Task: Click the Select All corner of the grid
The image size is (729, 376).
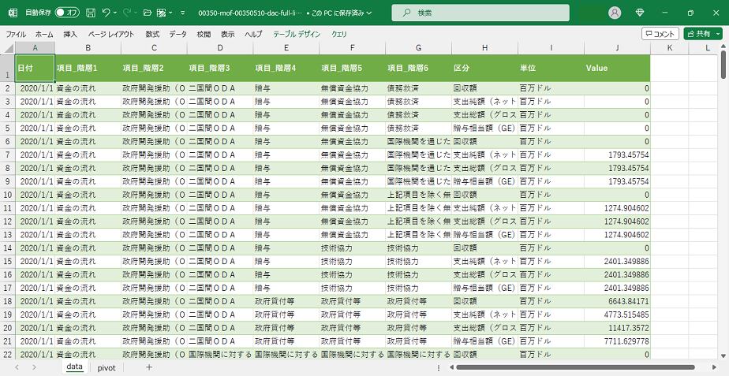Action: (x=7, y=48)
